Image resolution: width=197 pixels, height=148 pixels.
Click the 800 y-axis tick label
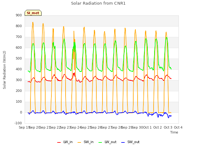point(19,26)
